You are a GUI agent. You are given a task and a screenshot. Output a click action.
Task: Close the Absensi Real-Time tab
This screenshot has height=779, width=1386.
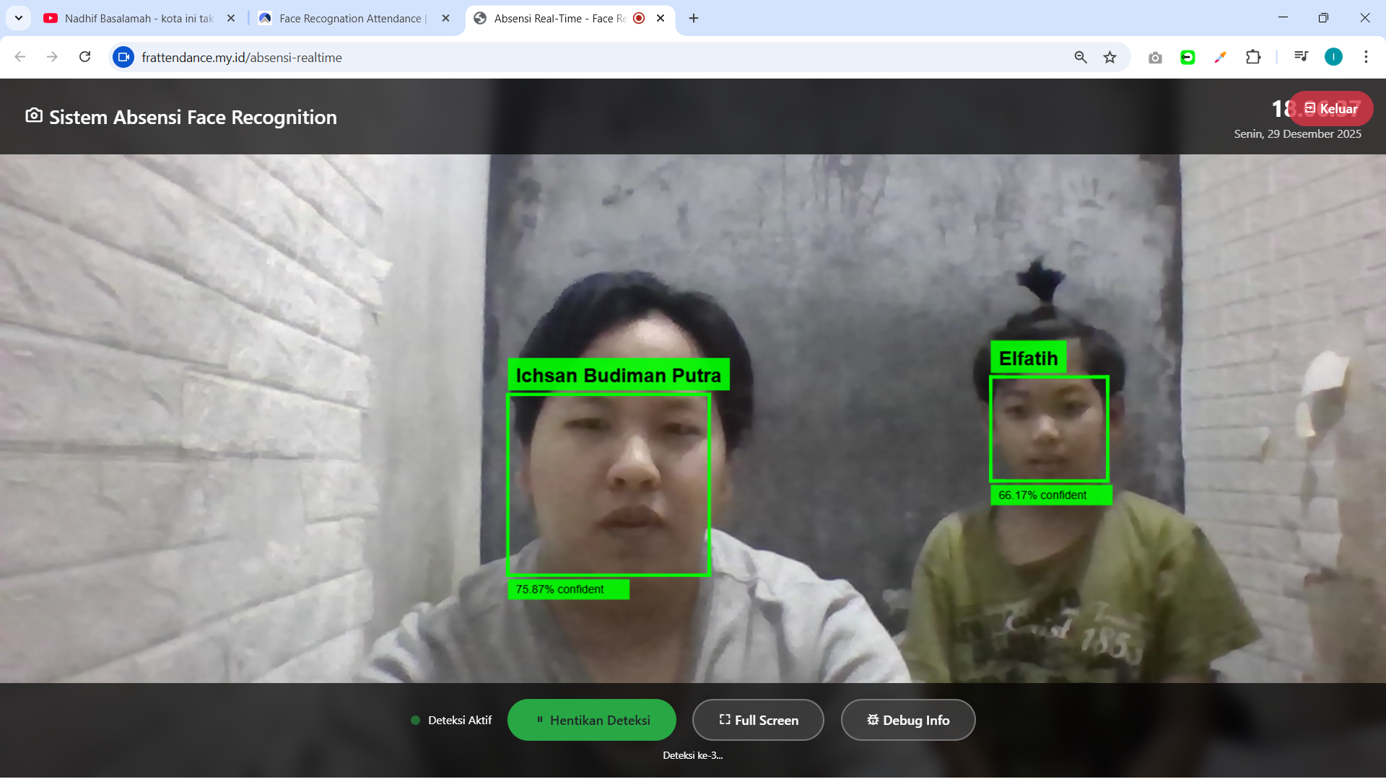click(661, 18)
